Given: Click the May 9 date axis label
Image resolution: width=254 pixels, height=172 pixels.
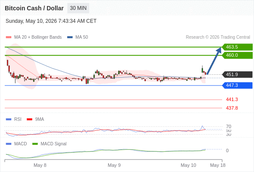Looking at the screenshot, I should coord(114,165).
